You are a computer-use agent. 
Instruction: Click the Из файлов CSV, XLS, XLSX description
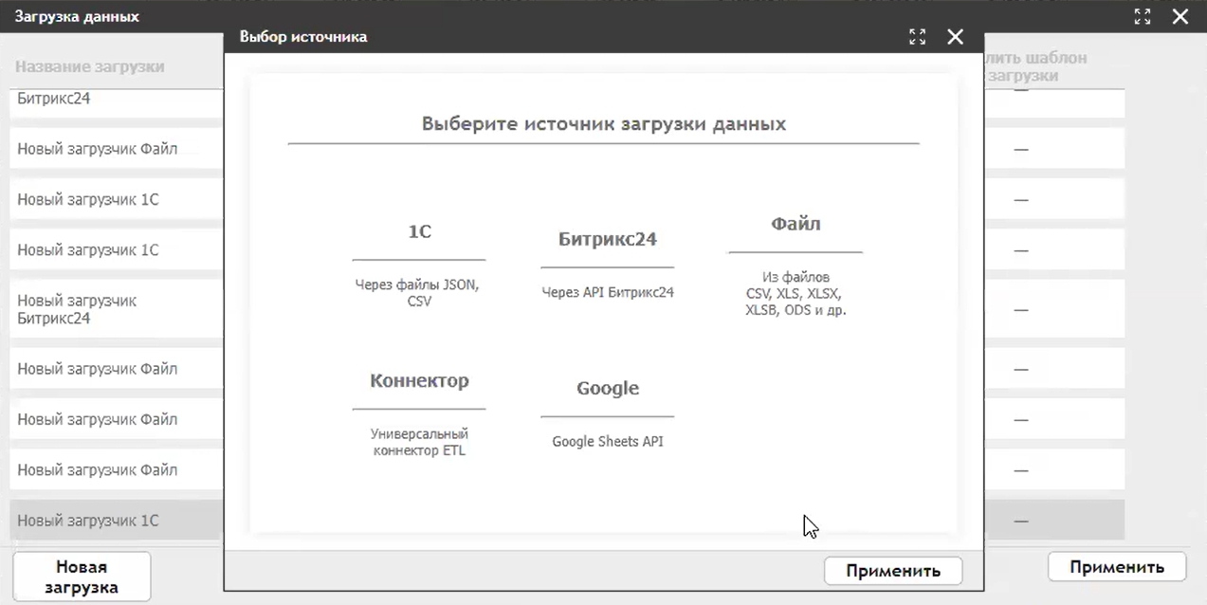(796, 293)
